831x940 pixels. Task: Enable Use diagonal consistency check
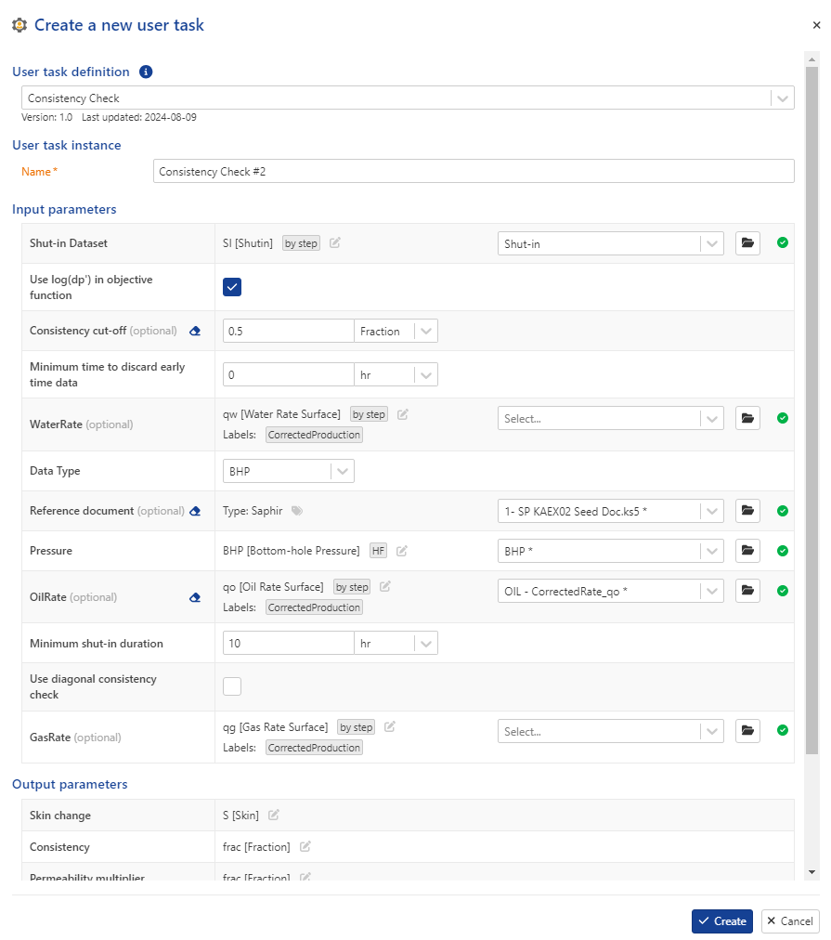232,686
